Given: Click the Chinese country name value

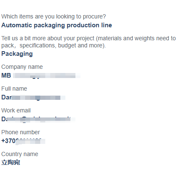Looking at the screenshot, I should (x=10, y=163).
